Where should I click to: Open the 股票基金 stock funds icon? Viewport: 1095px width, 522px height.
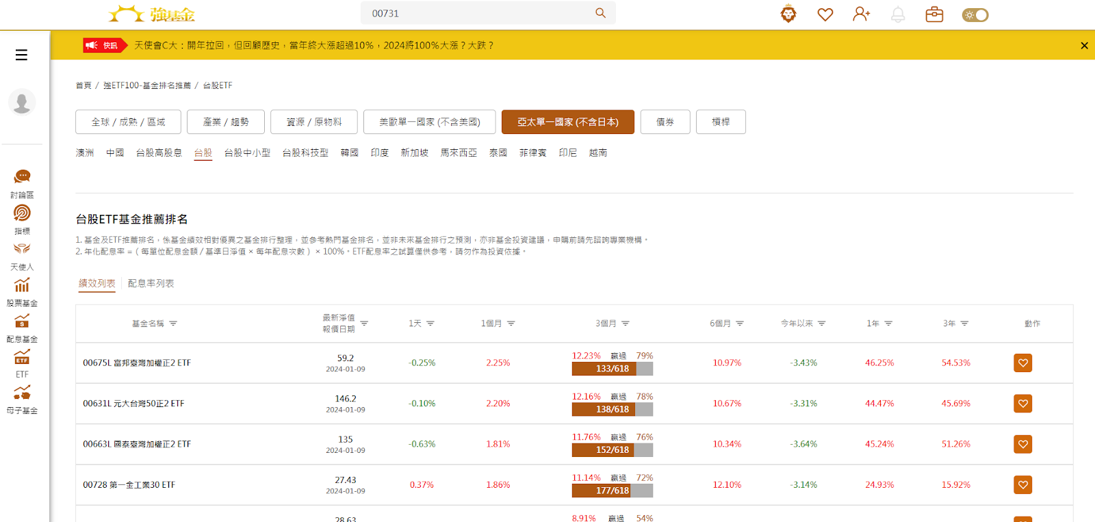22,285
